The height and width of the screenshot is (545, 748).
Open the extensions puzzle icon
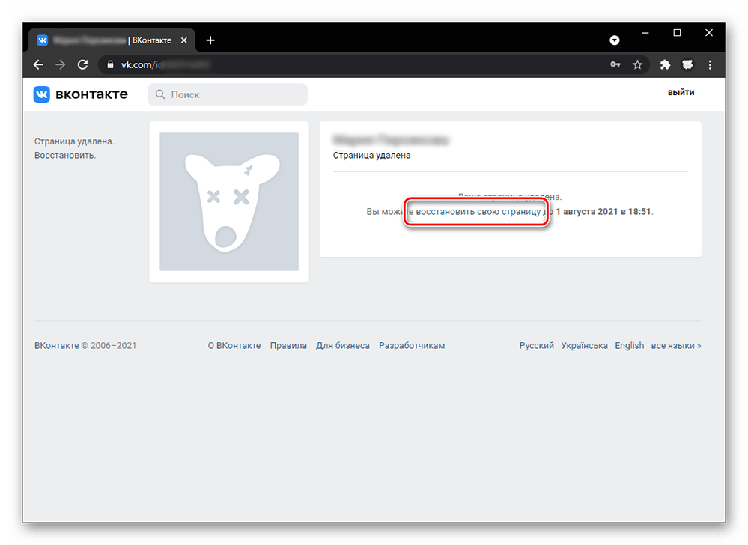tap(665, 64)
